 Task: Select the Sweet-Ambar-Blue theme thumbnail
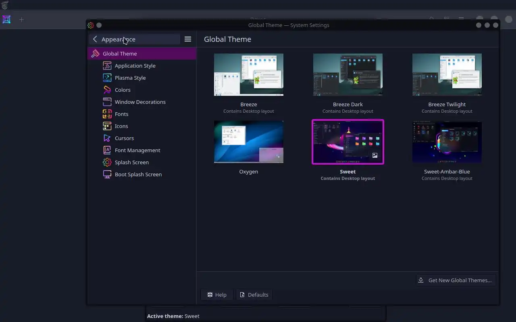tap(447, 142)
